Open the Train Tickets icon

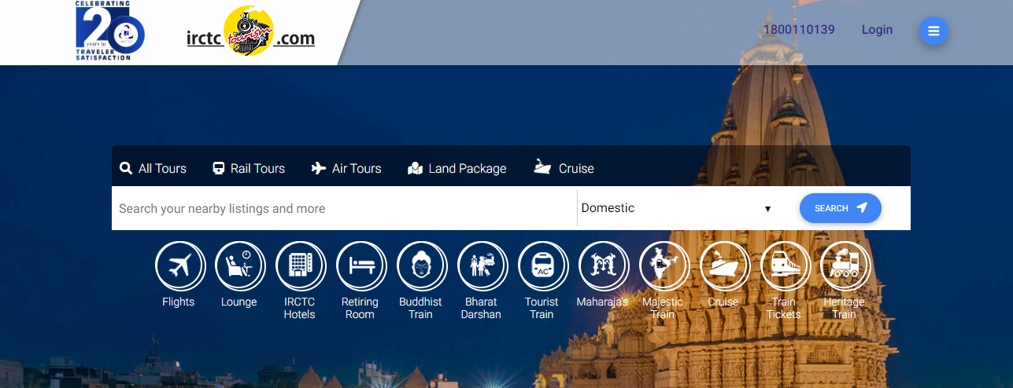tap(786, 266)
